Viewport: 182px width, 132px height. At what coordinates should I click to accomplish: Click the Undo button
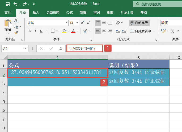(x=15, y=4)
